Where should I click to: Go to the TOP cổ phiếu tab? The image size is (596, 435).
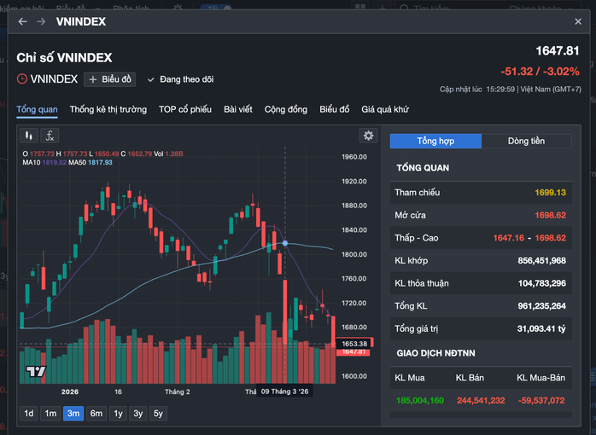(x=185, y=109)
